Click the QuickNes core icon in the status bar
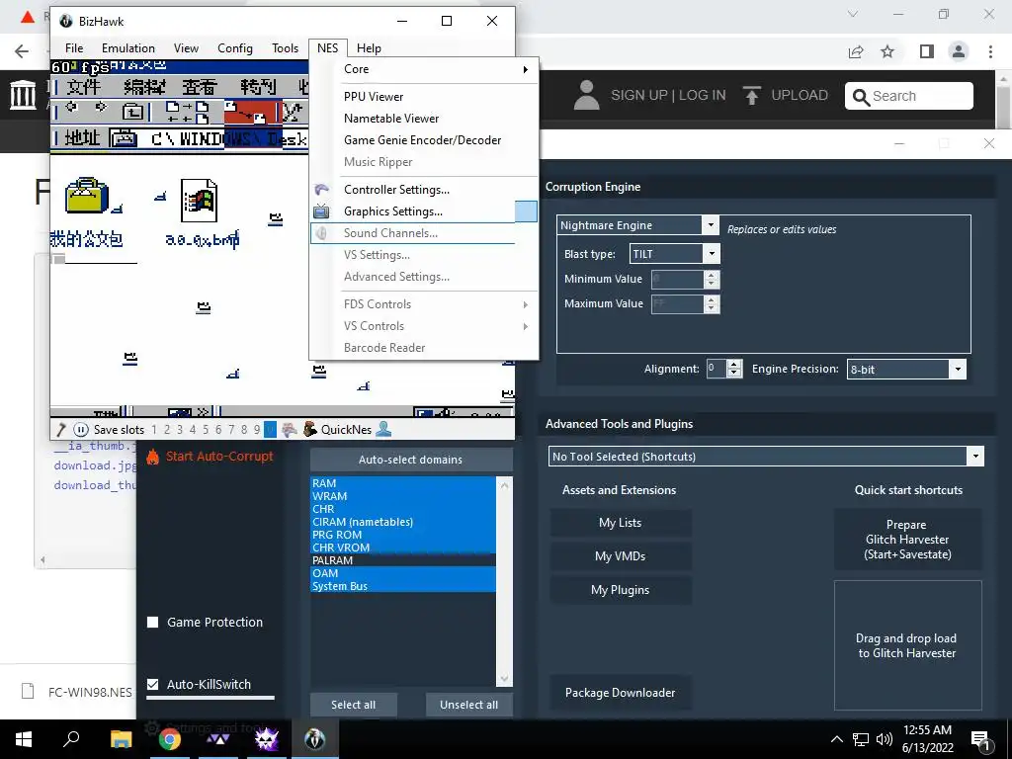The height and width of the screenshot is (759, 1012). coord(309,429)
